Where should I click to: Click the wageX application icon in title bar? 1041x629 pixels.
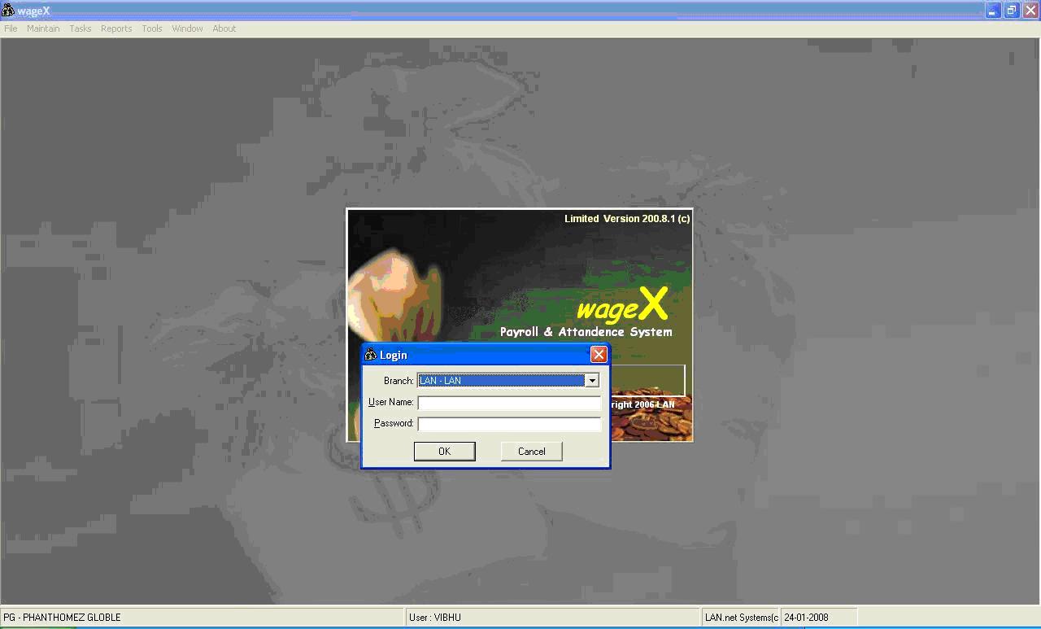coord(8,11)
